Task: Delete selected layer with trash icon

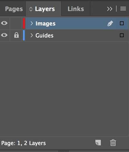Action: click(113, 143)
